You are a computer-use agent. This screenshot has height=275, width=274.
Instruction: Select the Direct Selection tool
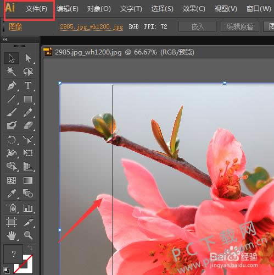pyautogui.click(x=28, y=58)
